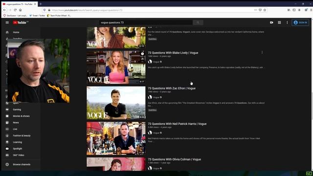313x176 pixels.
Task: Open the YouTube apps grid icon
Action: point(279,22)
